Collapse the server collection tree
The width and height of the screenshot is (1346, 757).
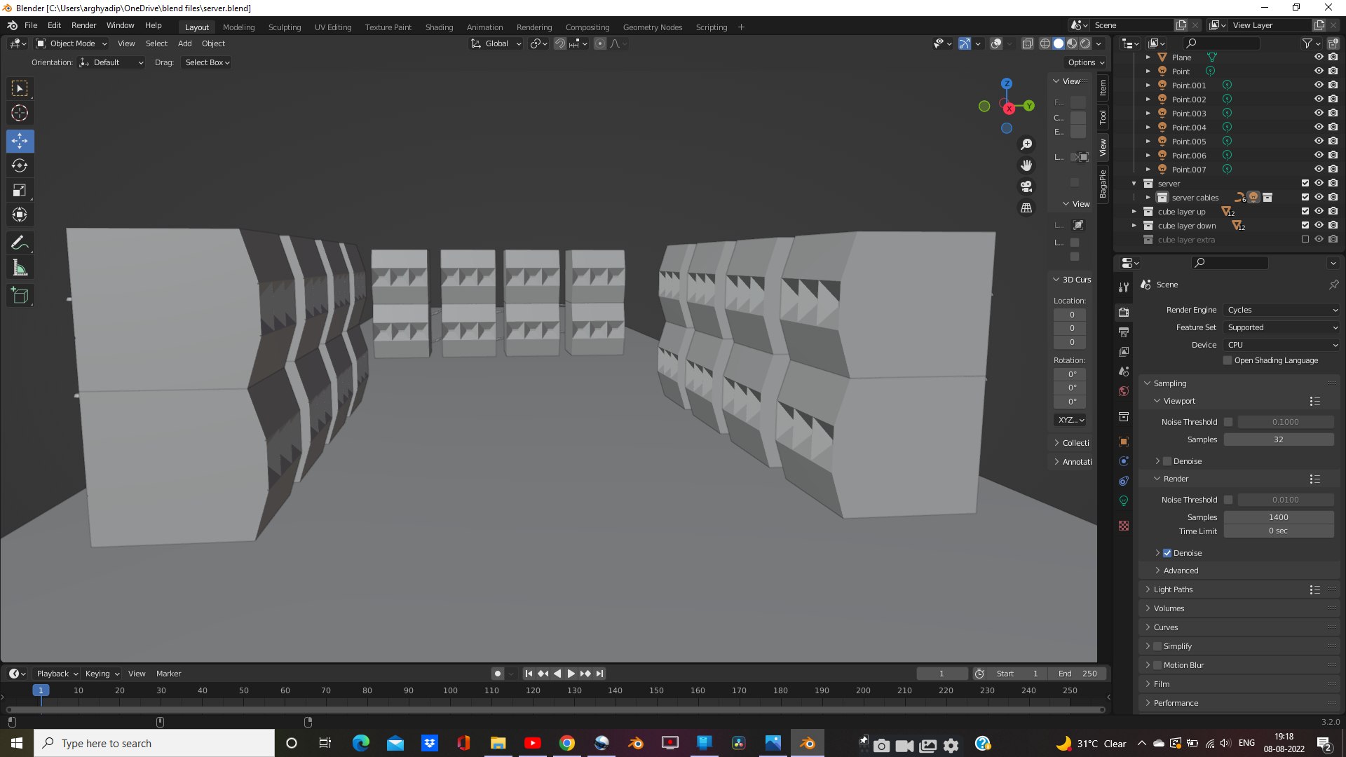click(1134, 184)
